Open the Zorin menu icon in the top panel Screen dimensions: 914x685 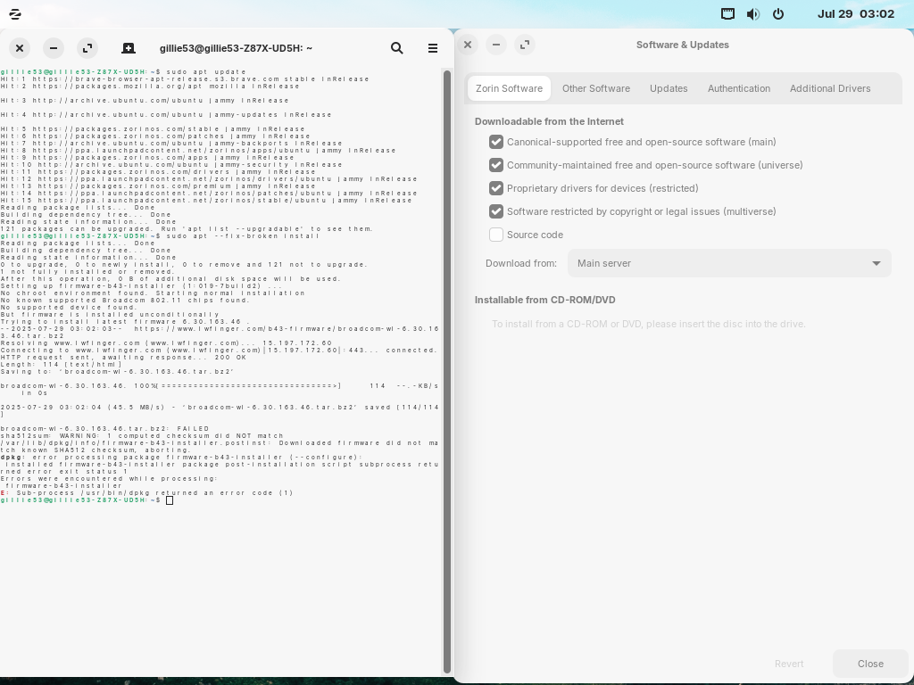click(x=15, y=14)
